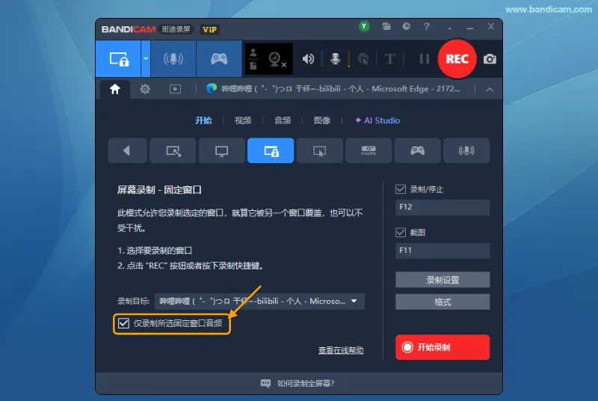The height and width of the screenshot is (401, 598).
Task: Open the AI Studio tab
Action: pos(377,120)
